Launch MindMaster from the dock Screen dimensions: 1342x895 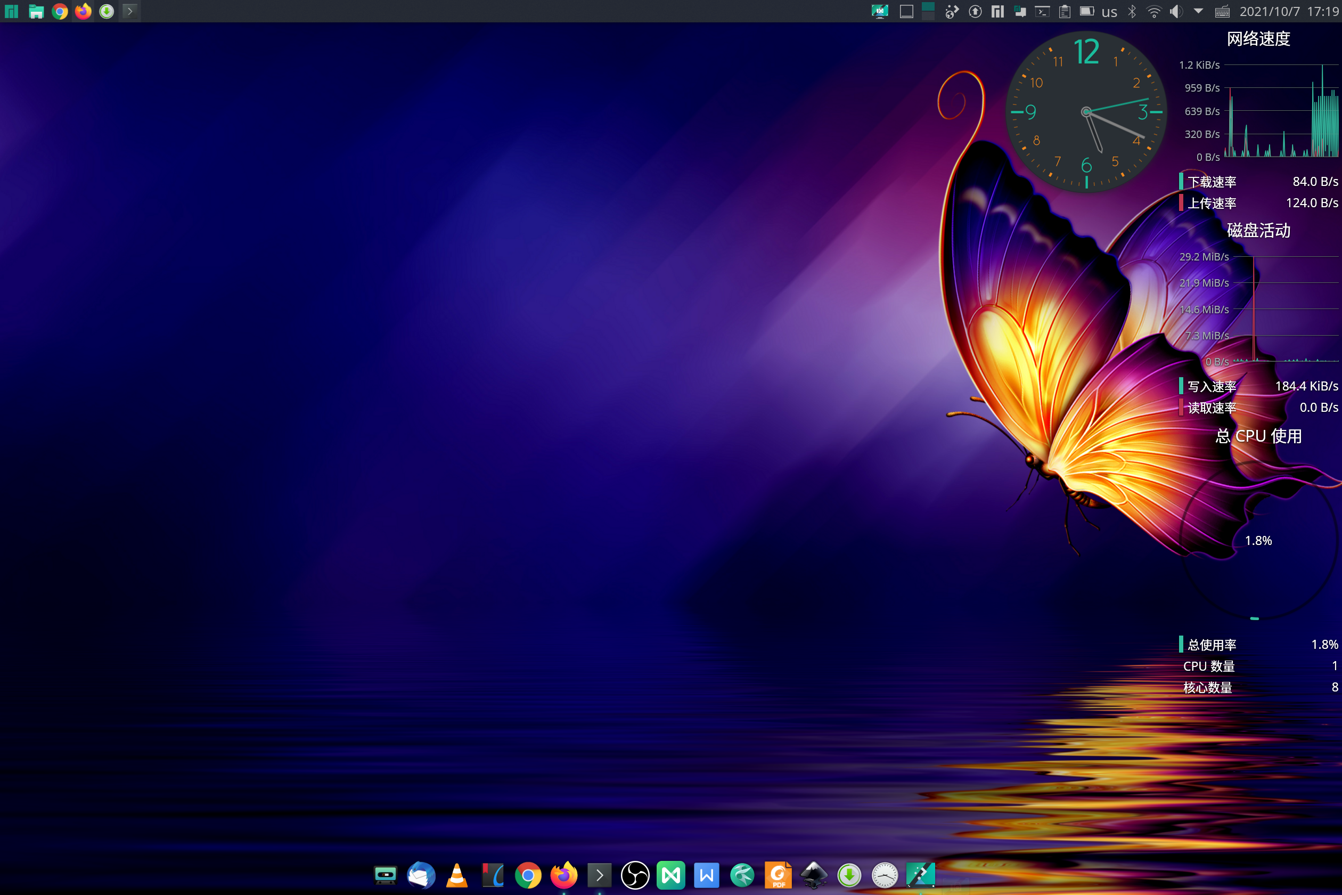point(671,875)
